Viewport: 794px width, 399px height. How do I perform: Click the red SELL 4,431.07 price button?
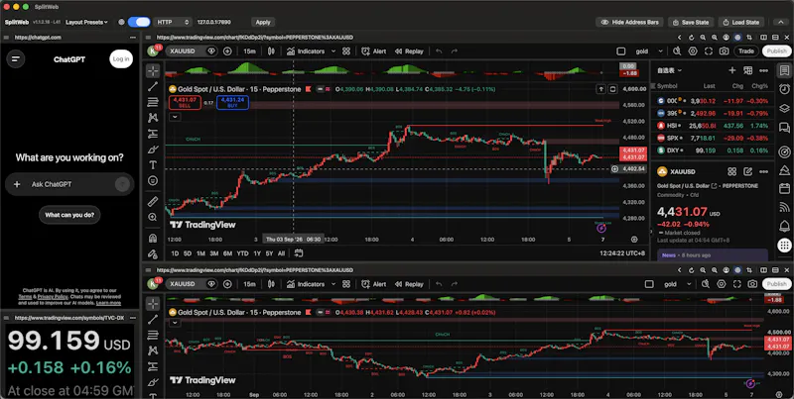pos(185,103)
